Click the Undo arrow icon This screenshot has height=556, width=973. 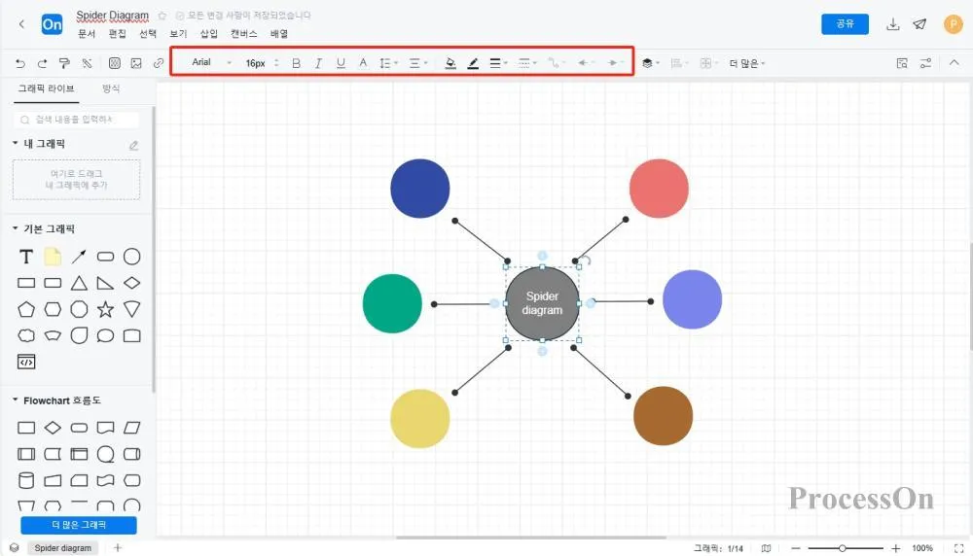pyautogui.click(x=20, y=63)
